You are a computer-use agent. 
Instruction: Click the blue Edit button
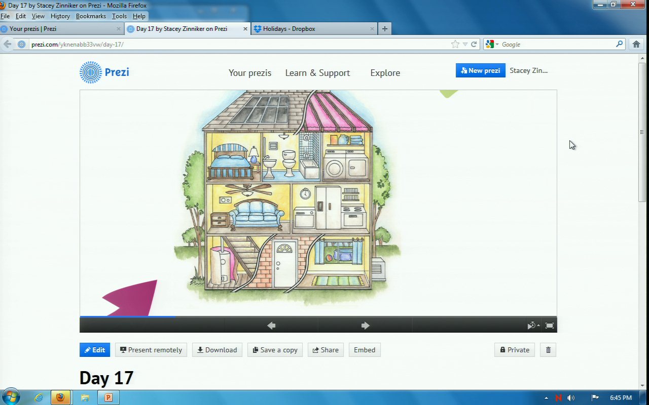[x=95, y=350]
